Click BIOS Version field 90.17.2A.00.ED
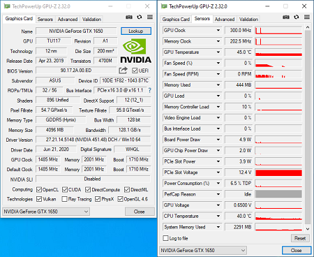Image resolution: width=314 pixels, height=257 pixels. pos(76,71)
